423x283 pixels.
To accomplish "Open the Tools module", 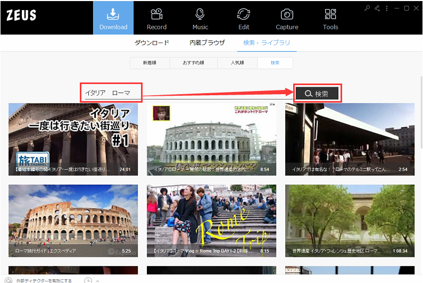I will click(330, 18).
